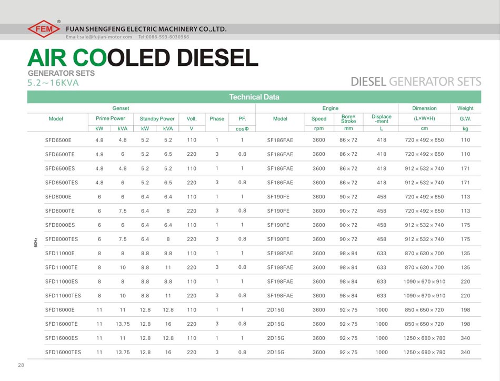500x381 pixels.
Task: Click the Engine group header
Action: 331,108
